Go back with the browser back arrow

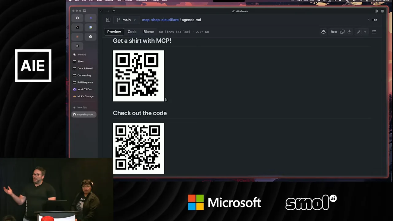click(101, 11)
